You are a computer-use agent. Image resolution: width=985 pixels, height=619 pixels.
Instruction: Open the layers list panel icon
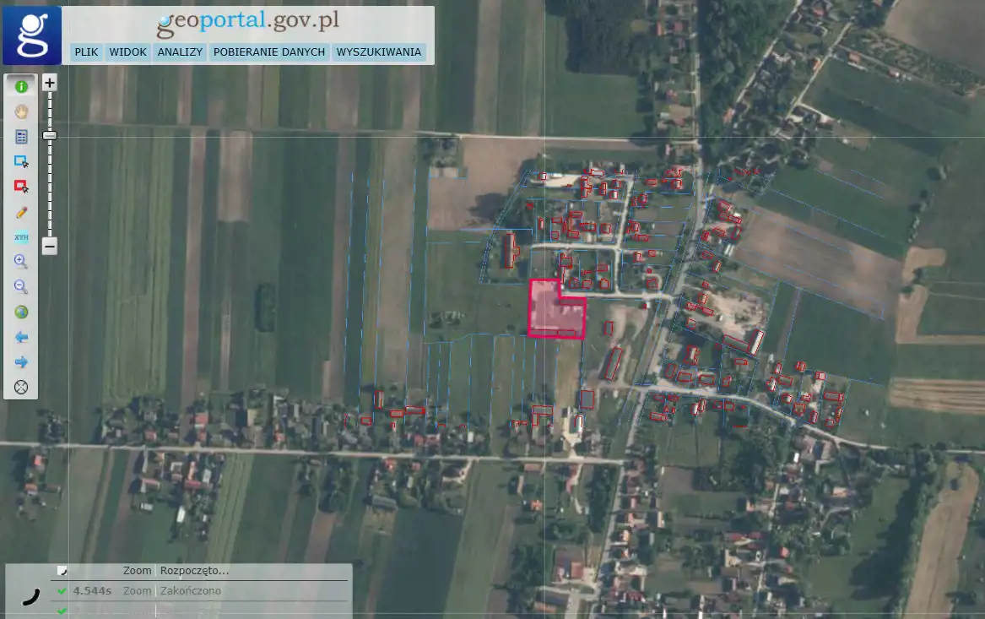pos(21,137)
